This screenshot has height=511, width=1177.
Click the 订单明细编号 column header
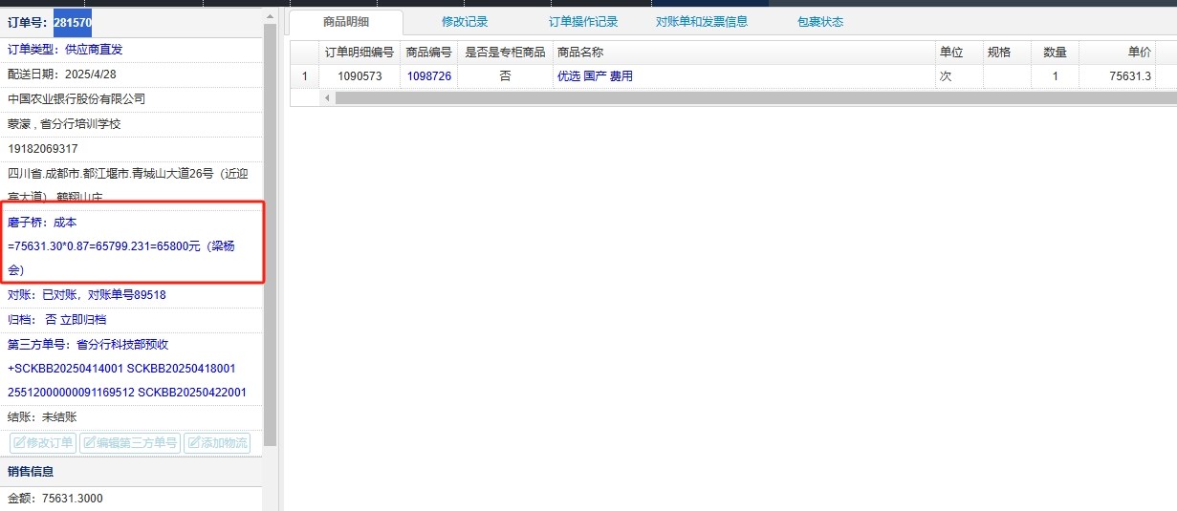click(x=360, y=53)
